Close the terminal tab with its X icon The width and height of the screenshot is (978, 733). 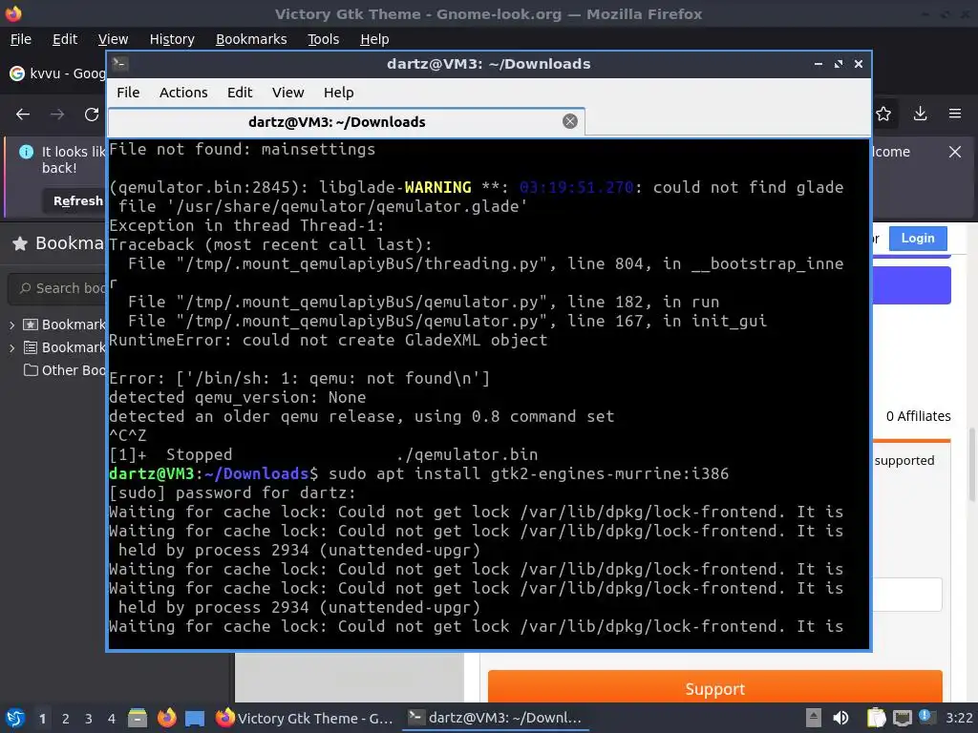[569, 121]
